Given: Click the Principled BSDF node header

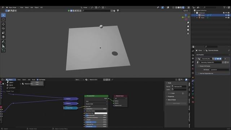Looking at the screenshot, I should 96,96.
